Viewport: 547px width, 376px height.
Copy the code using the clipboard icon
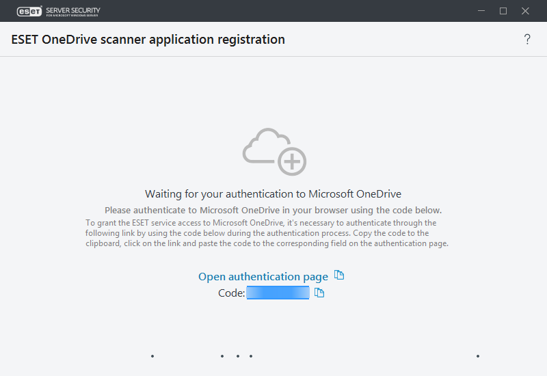click(319, 293)
